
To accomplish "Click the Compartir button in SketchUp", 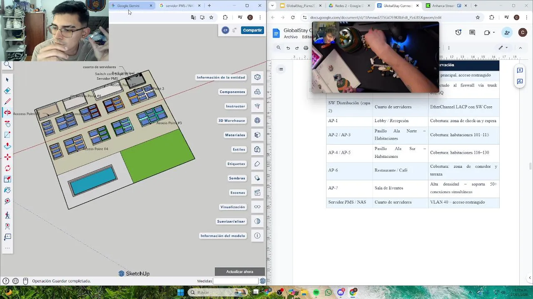I will pyautogui.click(x=252, y=30).
